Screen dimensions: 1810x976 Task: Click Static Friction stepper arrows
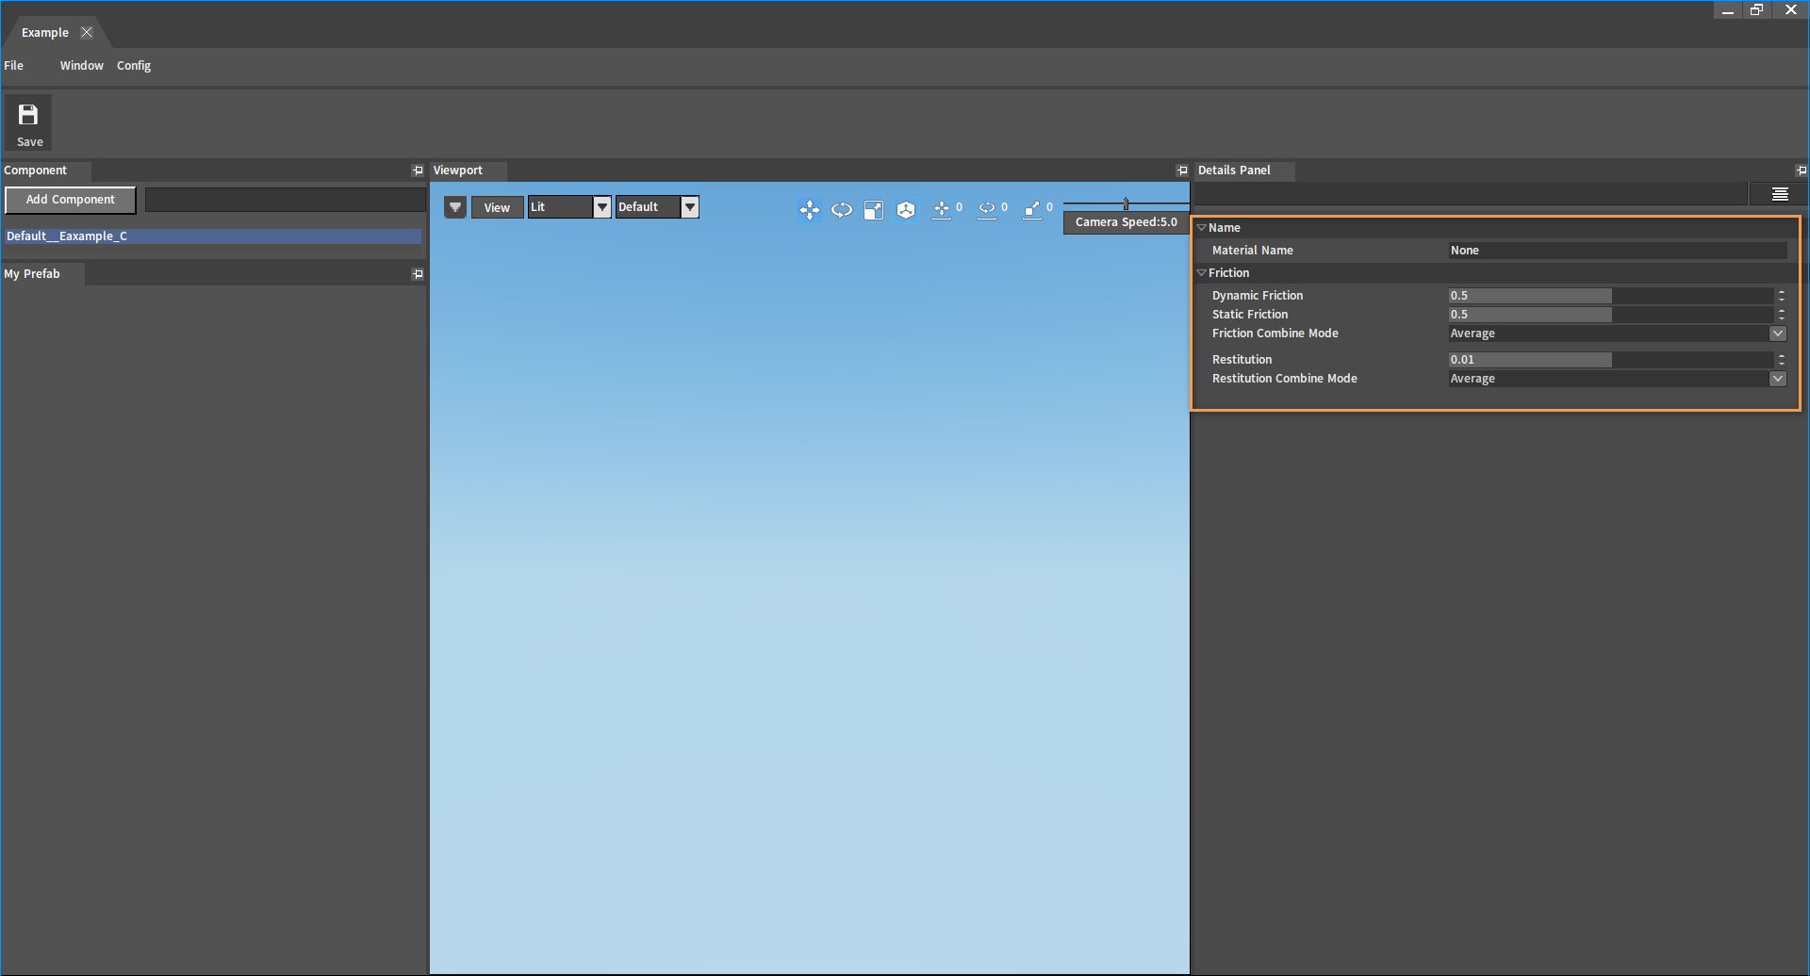point(1782,315)
